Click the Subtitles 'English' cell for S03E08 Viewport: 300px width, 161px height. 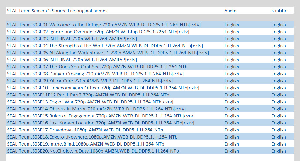point(278,74)
